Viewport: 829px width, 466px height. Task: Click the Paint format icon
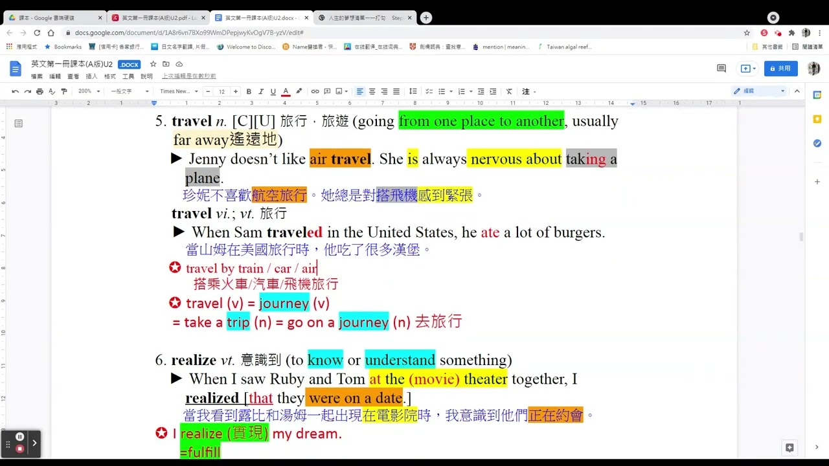coord(63,91)
